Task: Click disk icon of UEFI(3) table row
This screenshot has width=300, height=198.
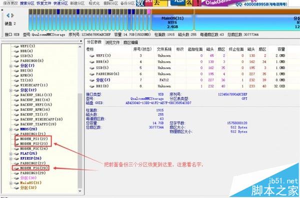Action: [92, 56]
